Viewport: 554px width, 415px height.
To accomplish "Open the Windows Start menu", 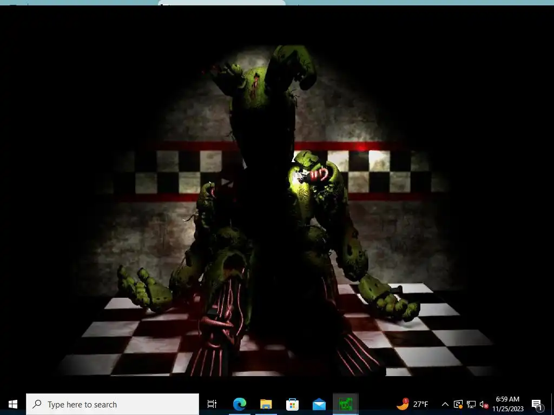I will pyautogui.click(x=13, y=404).
